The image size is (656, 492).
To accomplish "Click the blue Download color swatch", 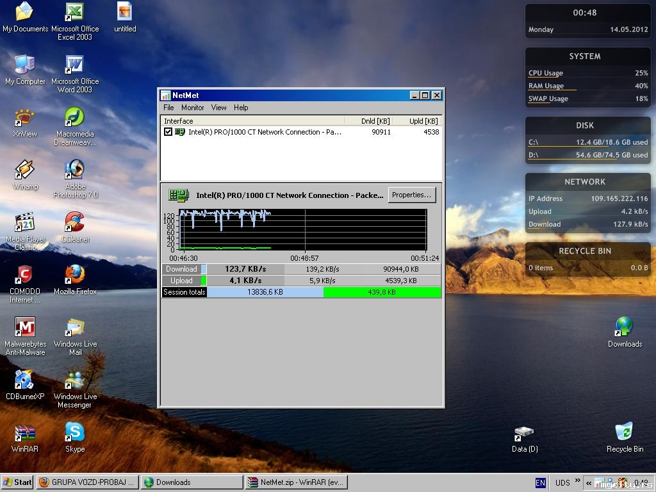I will 204,269.
